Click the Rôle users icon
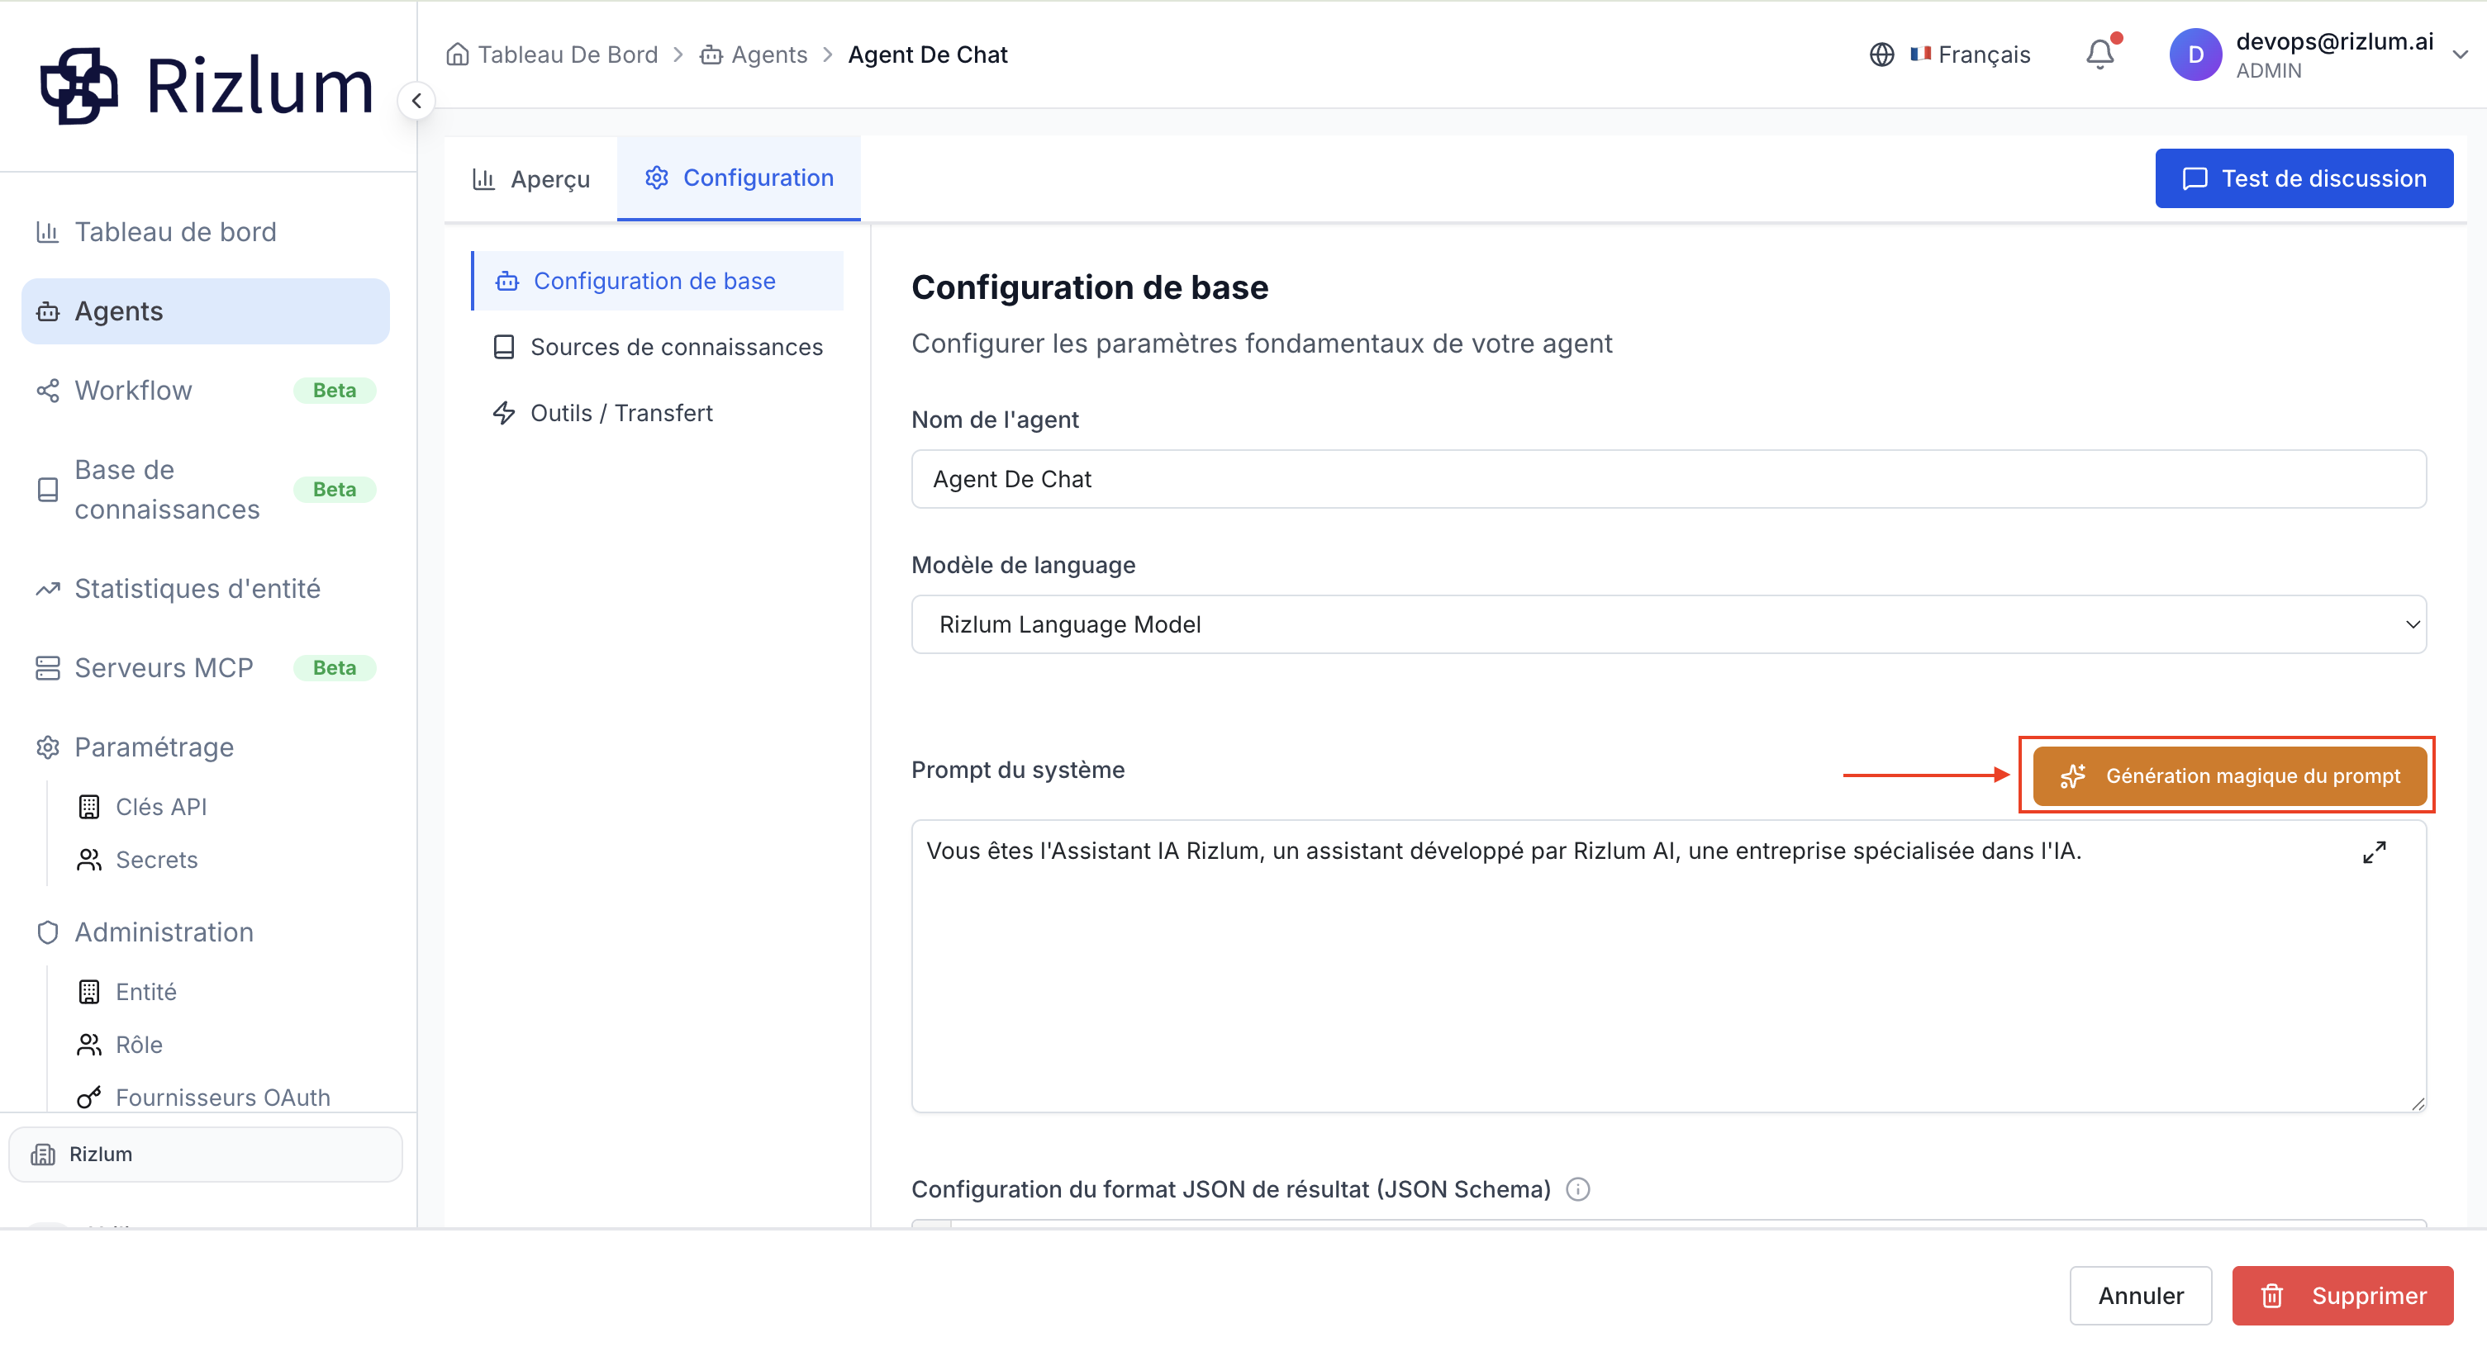Image resolution: width=2487 pixels, height=1361 pixels. pos(89,1046)
